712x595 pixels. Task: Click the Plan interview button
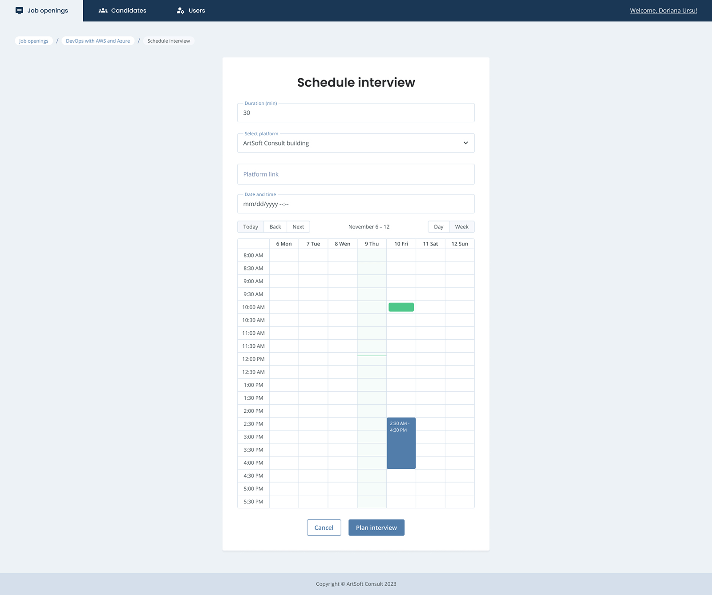376,528
